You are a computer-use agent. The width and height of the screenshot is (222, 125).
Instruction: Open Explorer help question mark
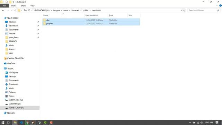point(221,6)
